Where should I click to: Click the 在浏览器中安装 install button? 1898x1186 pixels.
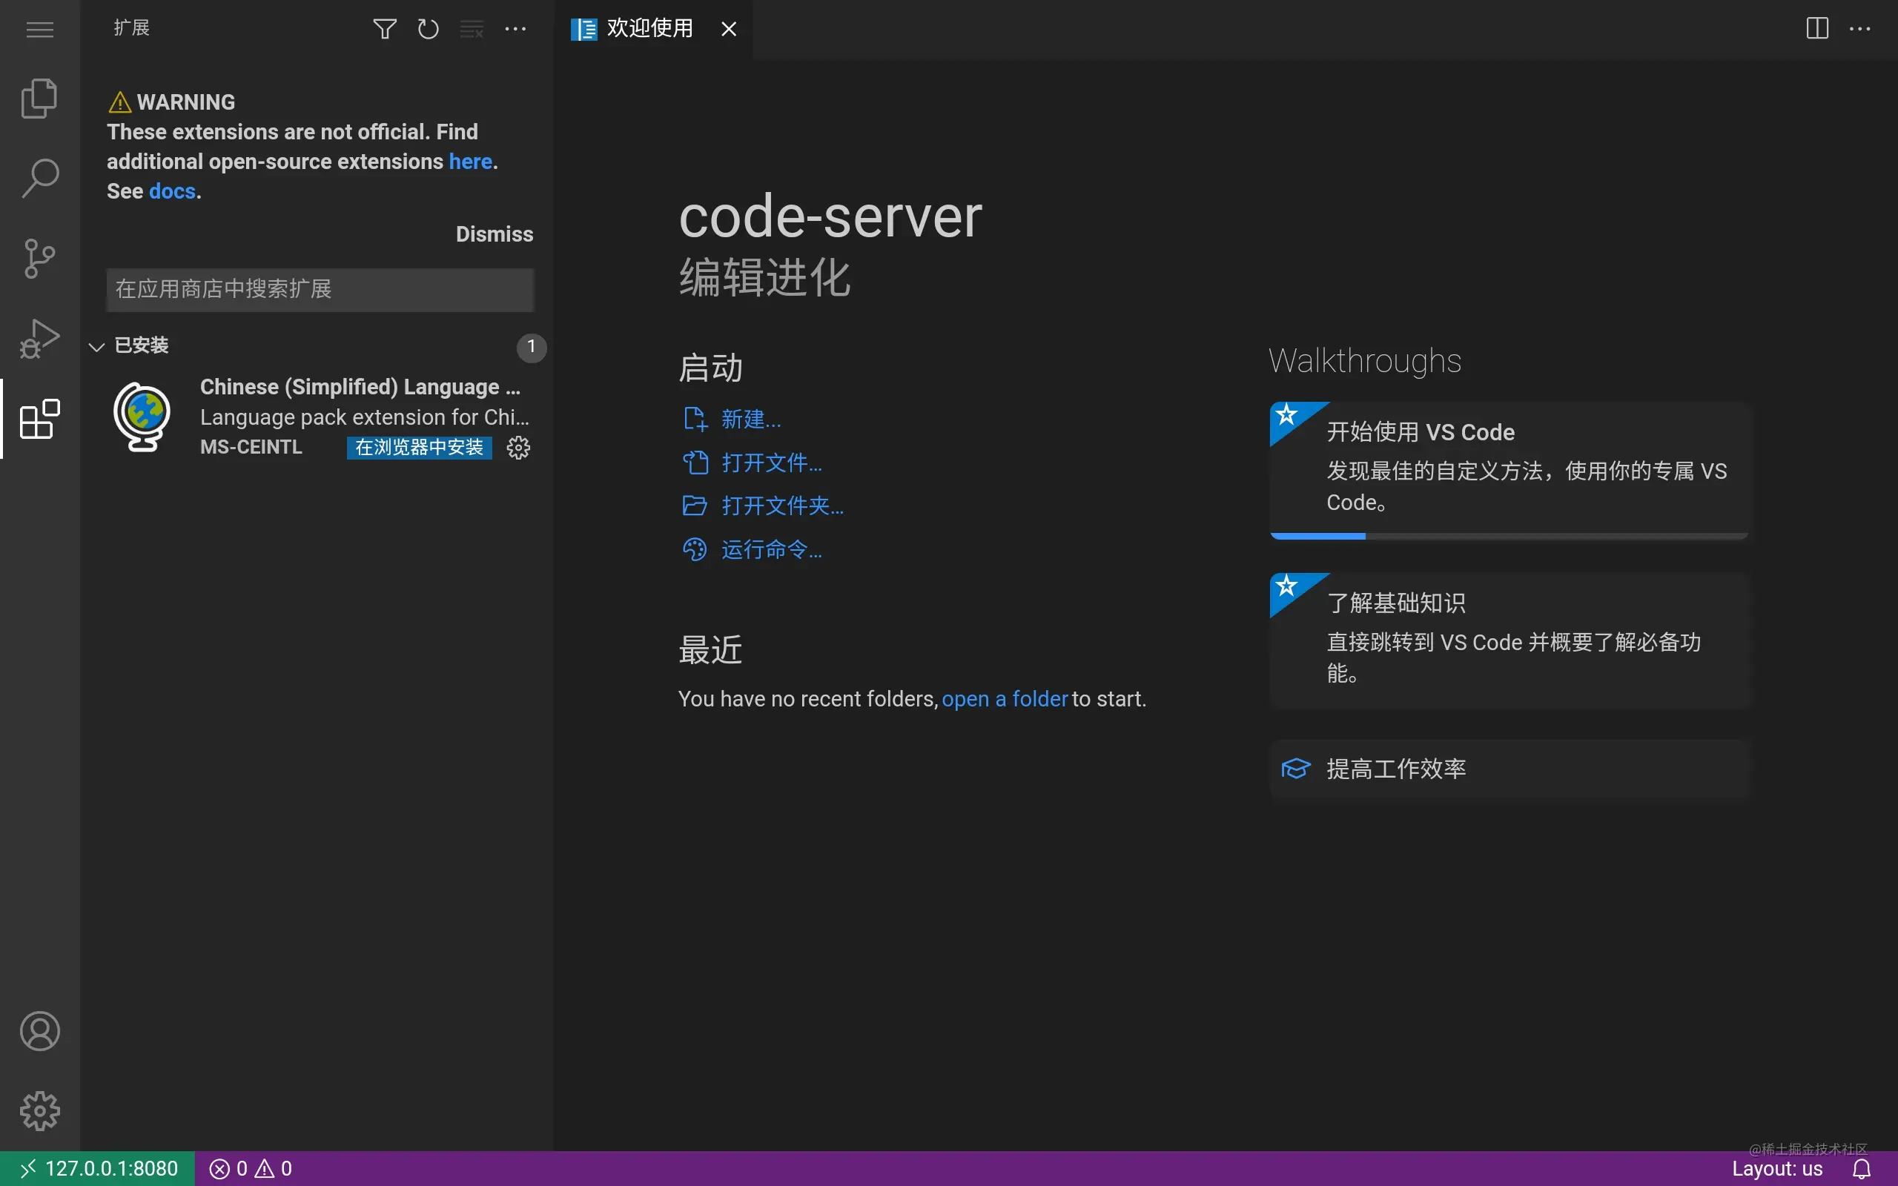click(x=419, y=448)
